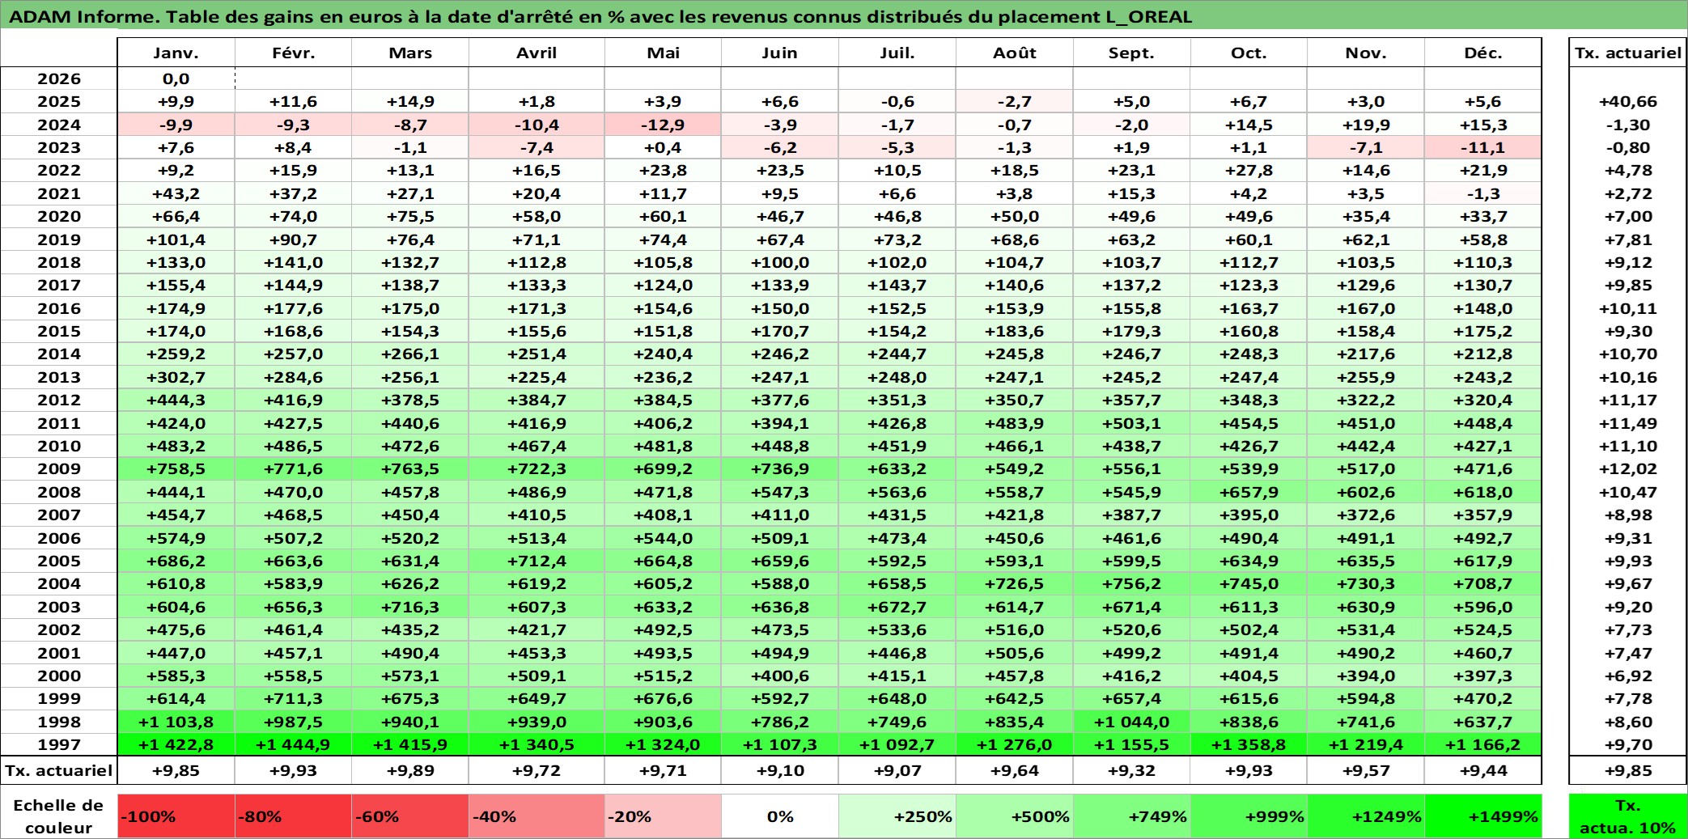
Task: Click the Févr. column header
Action: [x=293, y=53]
